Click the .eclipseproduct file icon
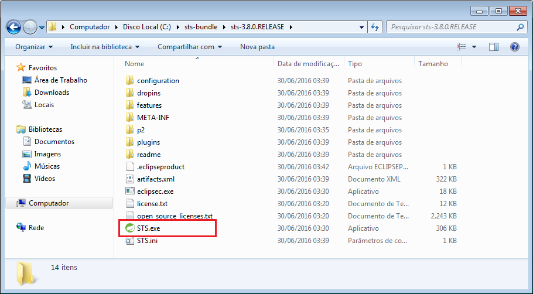Screen dimensions: 533x294 [x=129, y=166]
